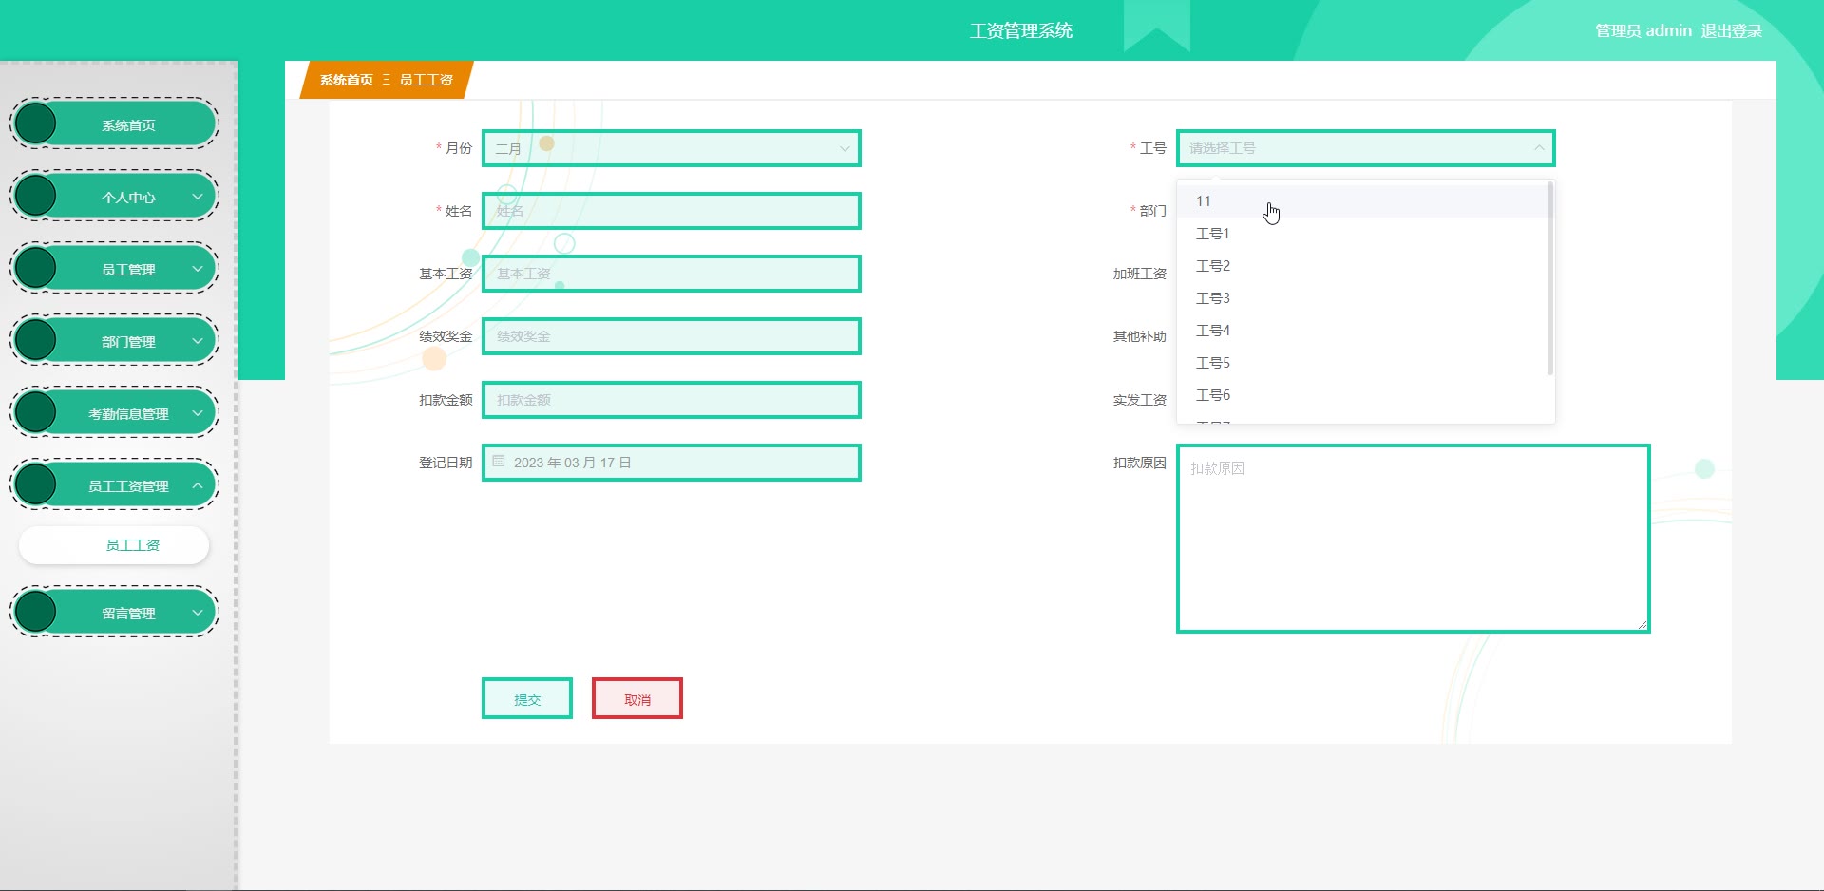Expand the 员工管理 sidebar menu

114,269
